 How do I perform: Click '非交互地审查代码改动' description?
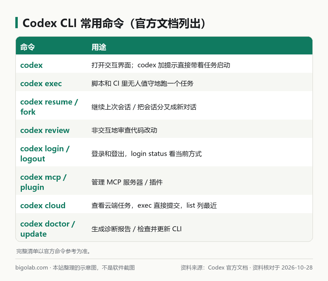124,130
